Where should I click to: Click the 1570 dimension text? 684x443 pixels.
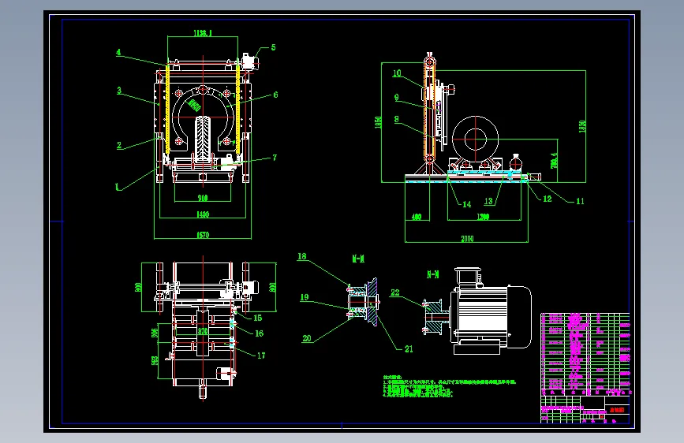click(203, 236)
